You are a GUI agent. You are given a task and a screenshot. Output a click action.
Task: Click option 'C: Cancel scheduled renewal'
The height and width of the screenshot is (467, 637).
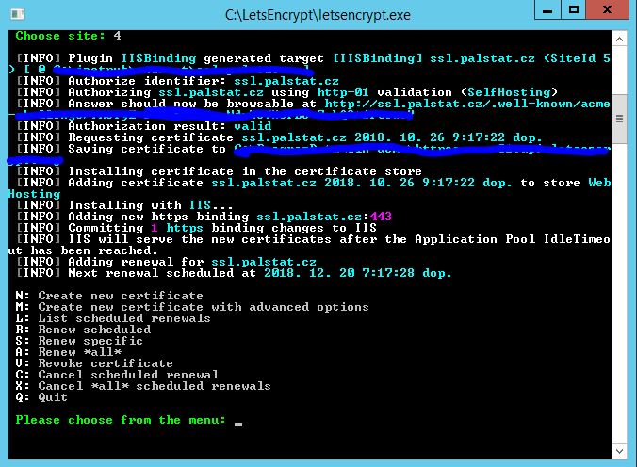pos(117,375)
